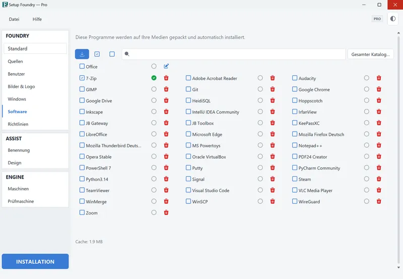Click the trash icon for GIMP

(166, 89)
